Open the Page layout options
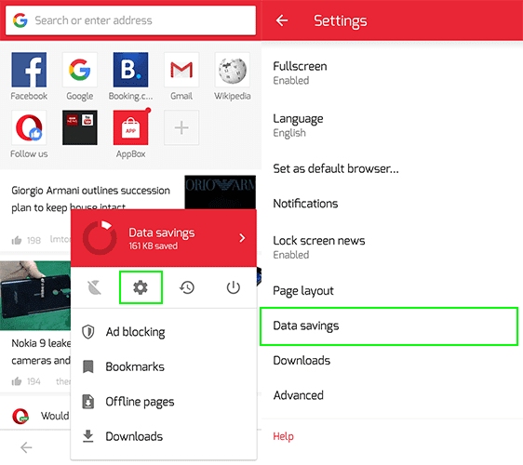The width and height of the screenshot is (523, 465). [x=392, y=291]
